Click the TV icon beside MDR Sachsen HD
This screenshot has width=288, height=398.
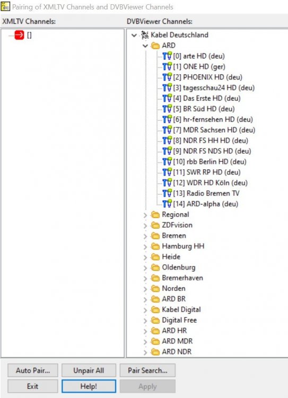click(167, 130)
